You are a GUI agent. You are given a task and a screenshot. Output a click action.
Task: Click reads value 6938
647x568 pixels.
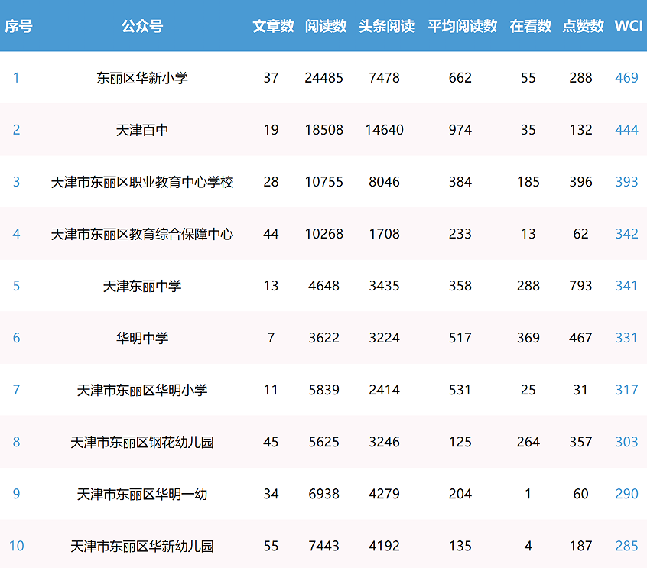tap(324, 494)
